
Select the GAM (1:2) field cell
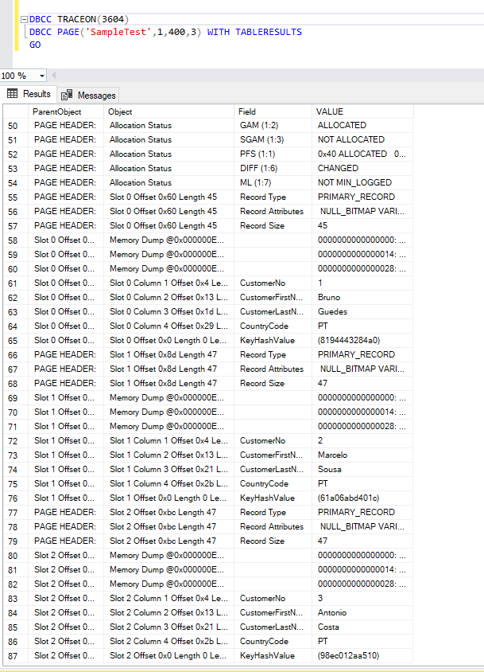pos(273,125)
